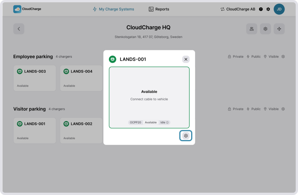Open the users management button
The image size is (298, 195).
pyautogui.click(x=252, y=29)
